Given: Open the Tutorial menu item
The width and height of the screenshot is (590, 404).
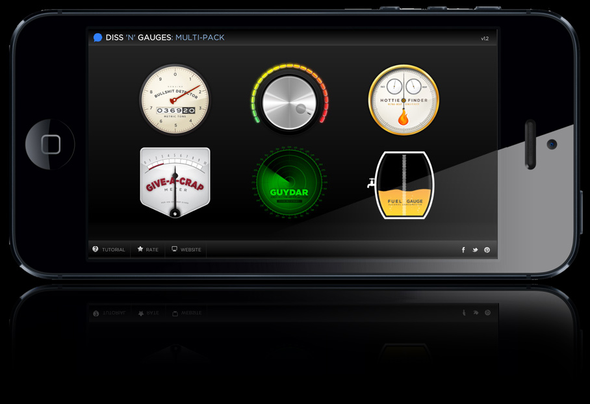Looking at the screenshot, I should coord(113,250).
